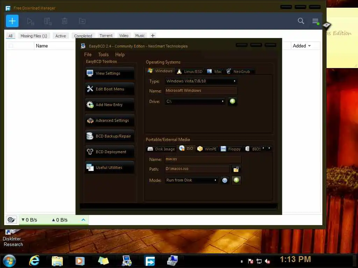
Task: Toggle select-all checkbox in downloads list
Action: tap(11, 46)
